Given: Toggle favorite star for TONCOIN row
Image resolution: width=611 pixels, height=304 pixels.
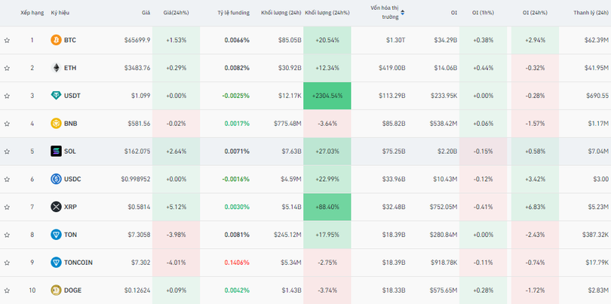Looking at the screenshot, I should point(7,262).
